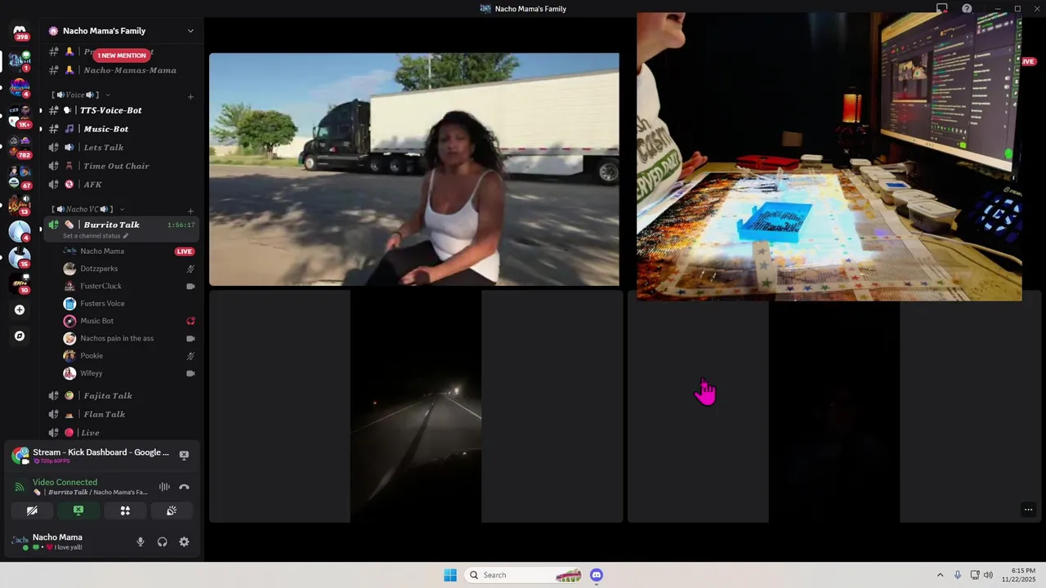Open the Discover servers compass icon
The image size is (1046, 588).
(20, 336)
